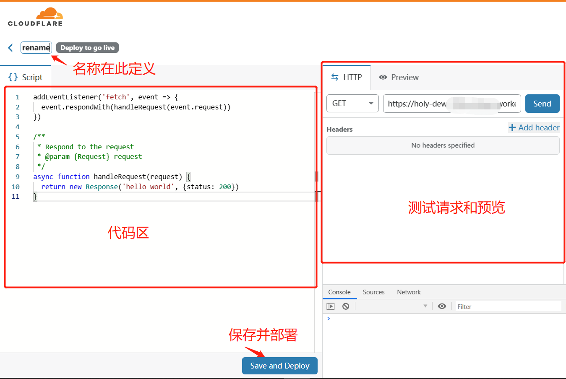Click the 'Deploy to go live' badge
The height and width of the screenshot is (379, 566).
point(87,48)
